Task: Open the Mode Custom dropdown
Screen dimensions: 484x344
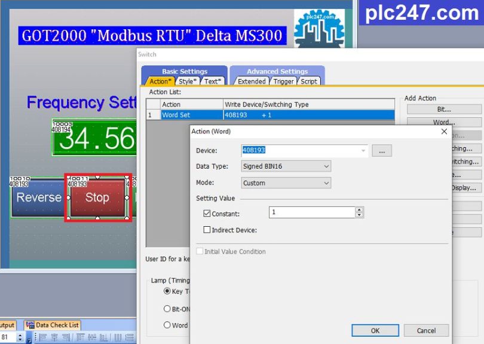Action: click(286, 183)
